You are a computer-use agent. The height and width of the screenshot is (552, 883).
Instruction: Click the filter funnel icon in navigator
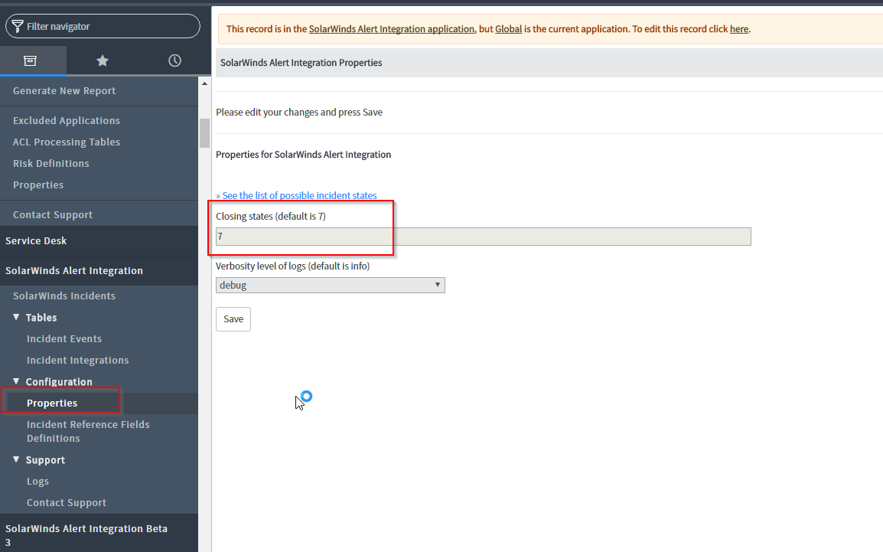pos(18,27)
